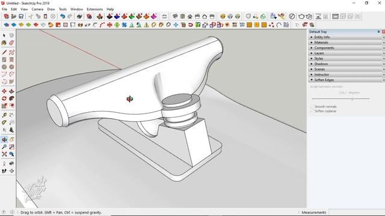This screenshot has width=385, height=216.
Task: Select the Move tool with red arrows
Action: (x=4, y=91)
